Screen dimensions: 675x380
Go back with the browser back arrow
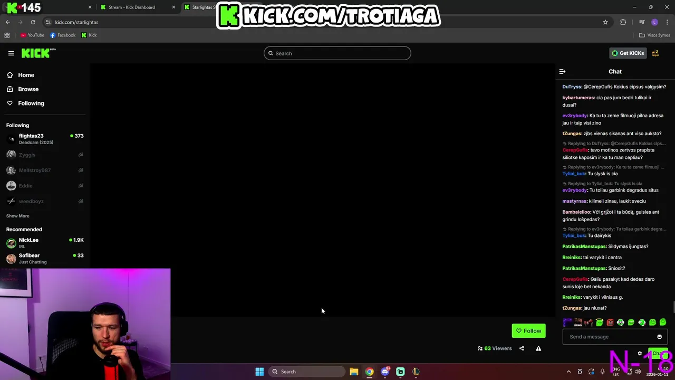(x=7, y=22)
